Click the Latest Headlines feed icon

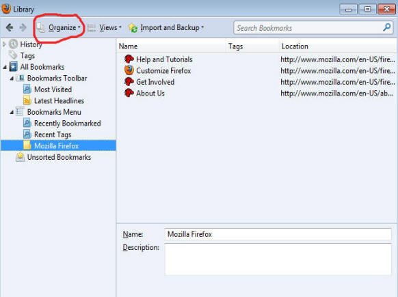[27, 100]
